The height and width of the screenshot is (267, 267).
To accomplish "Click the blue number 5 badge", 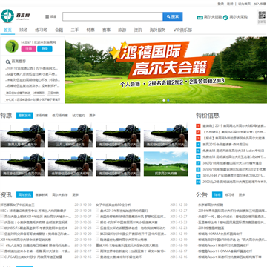I will [198, 151].
